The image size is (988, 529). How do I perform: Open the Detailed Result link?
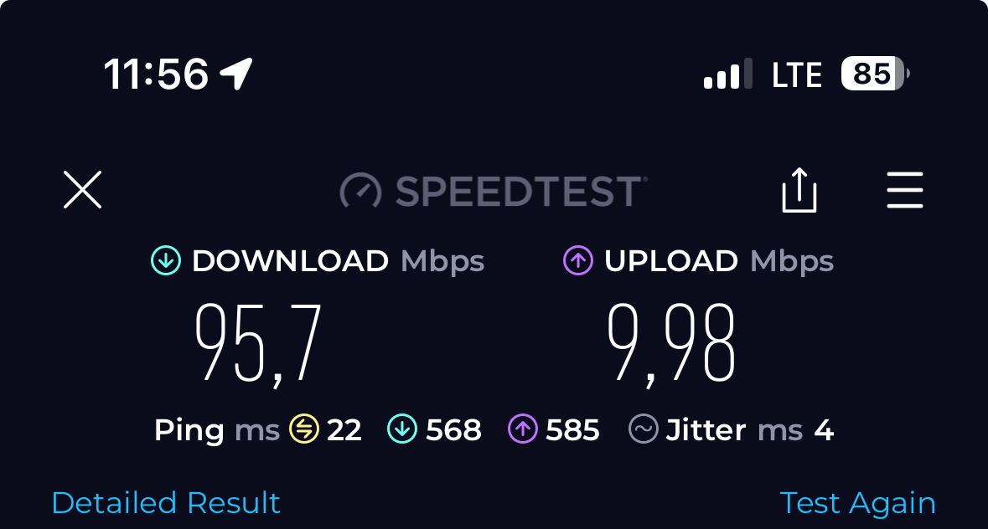click(166, 502)
